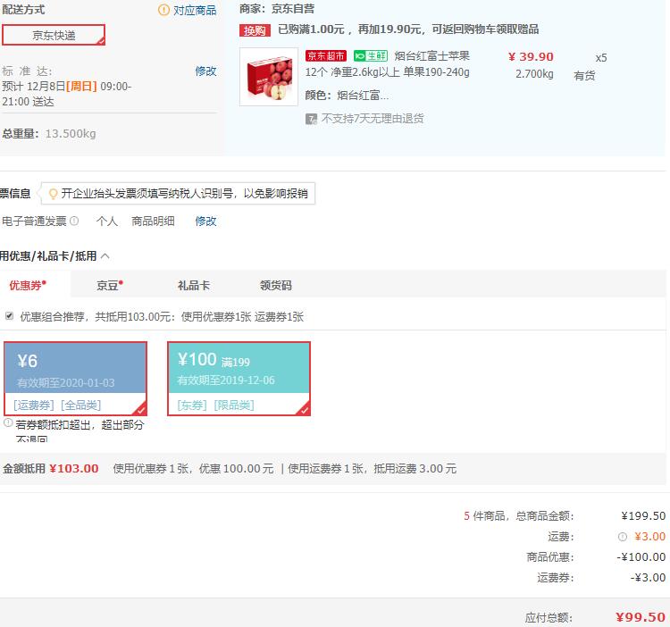Click the 商品优惠 -¥100.00 value
This screenshot has height=627, width=670.
tap(641, 557)
